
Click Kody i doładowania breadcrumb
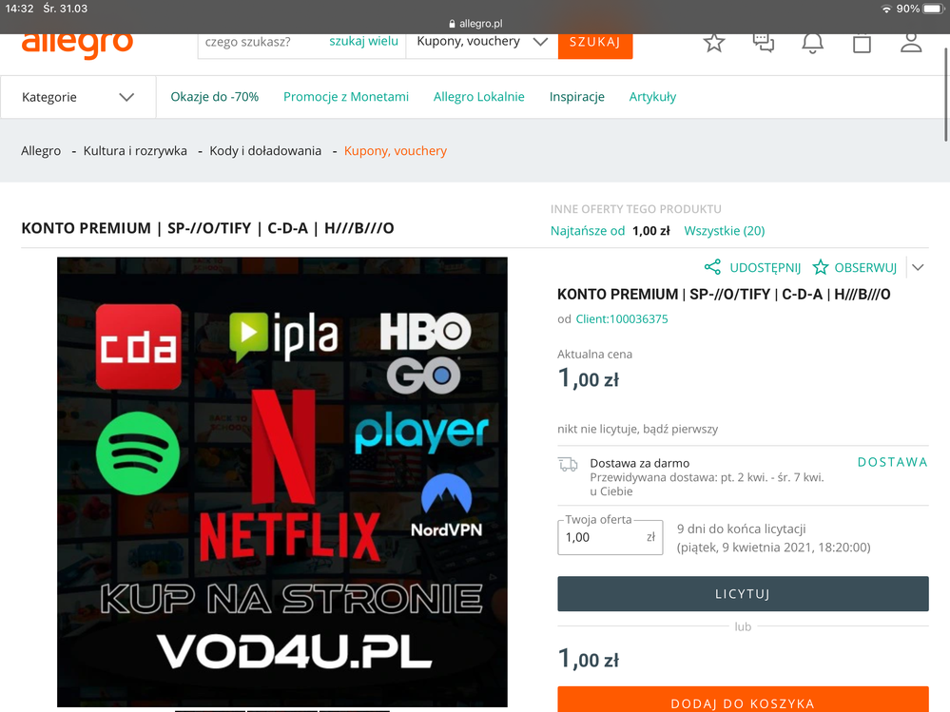[265, 151]
